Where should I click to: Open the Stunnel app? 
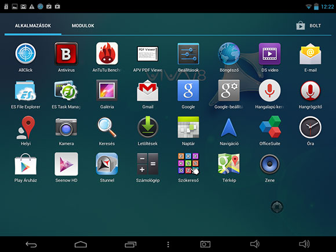coord(107,164)
